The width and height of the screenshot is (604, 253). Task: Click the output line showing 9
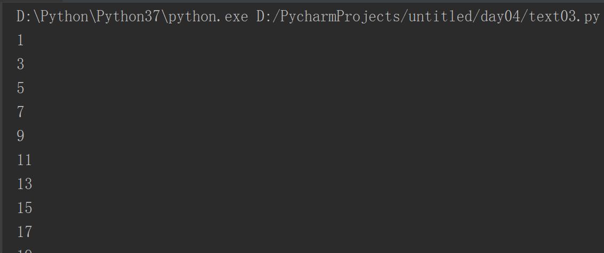pyautogui.click(x=21, y=136)
